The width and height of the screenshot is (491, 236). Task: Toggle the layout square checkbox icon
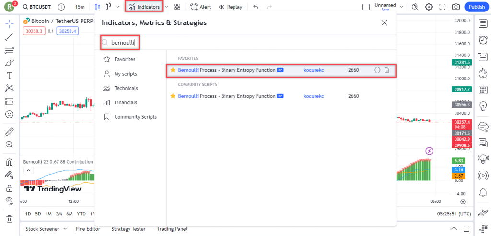[x=366, y=7]
